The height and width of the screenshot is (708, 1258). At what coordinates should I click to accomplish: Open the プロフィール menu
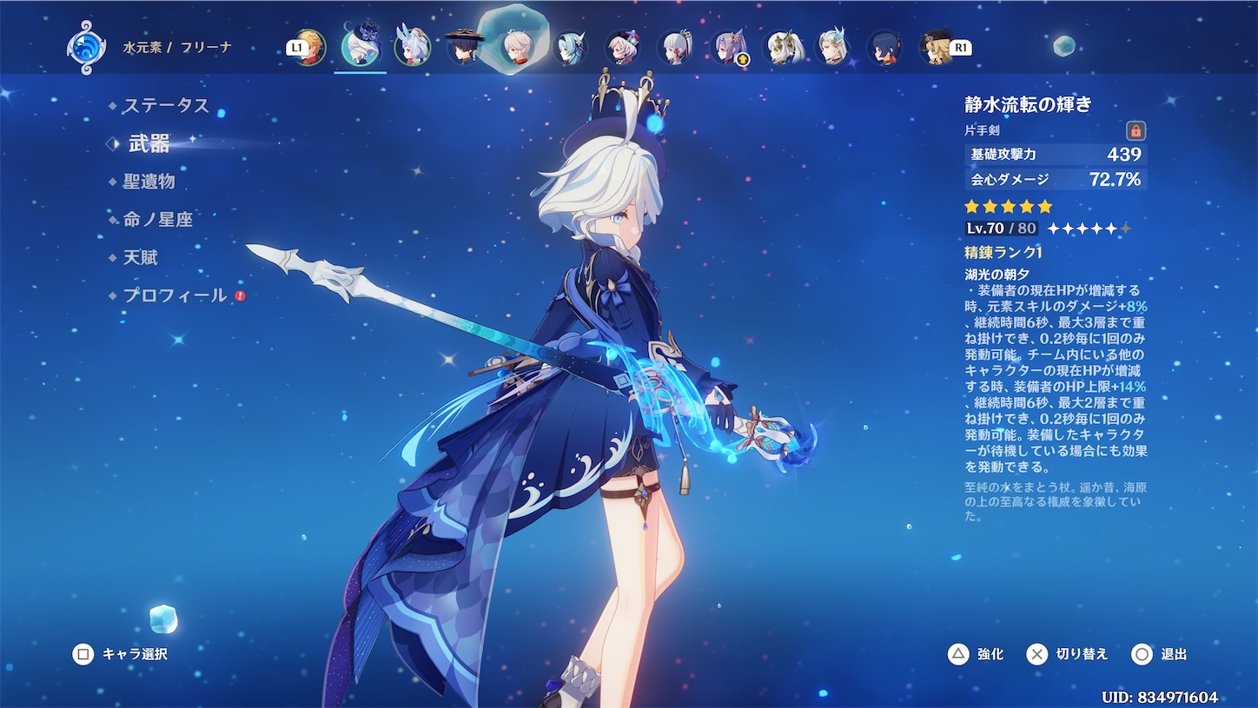[175, 295]
